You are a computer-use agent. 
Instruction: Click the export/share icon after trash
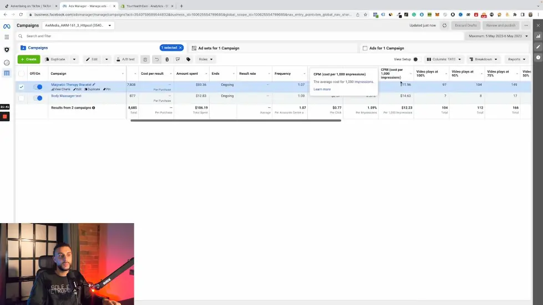[x=177, y=59]
